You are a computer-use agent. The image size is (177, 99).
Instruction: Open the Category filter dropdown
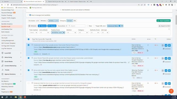[83, 32]
